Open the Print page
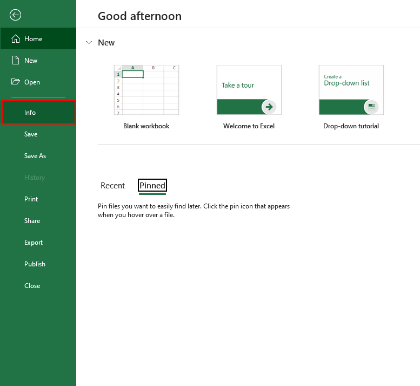The height and width of the screenshot is (386, 420). click(38, 199)
